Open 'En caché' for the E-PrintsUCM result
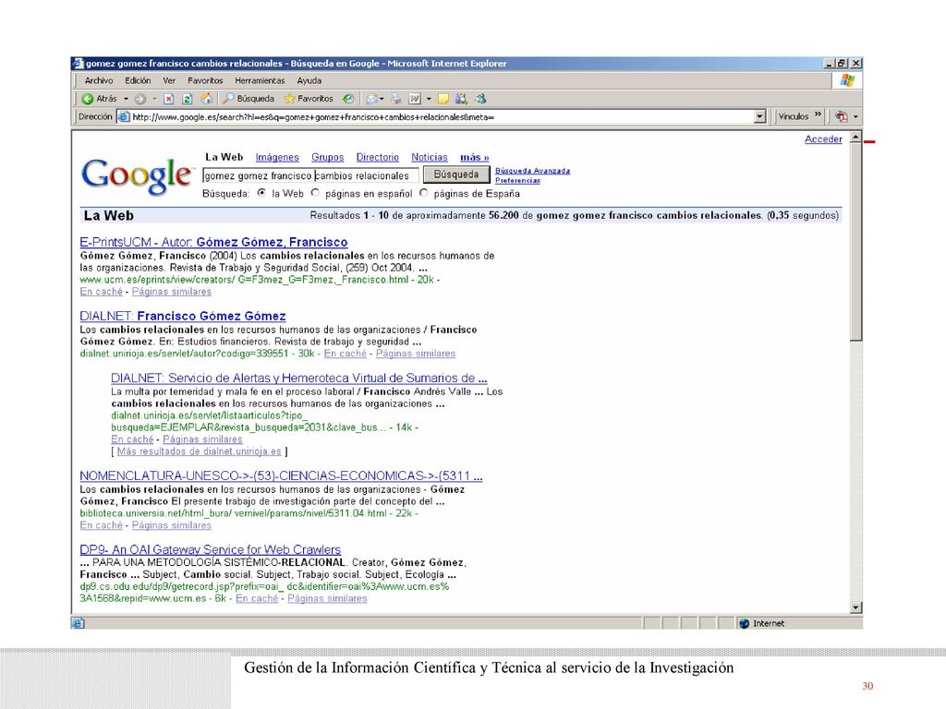Image resolution: width=946 pixels, height=709 pixels. pyautogui.click(x=101, y=292)
